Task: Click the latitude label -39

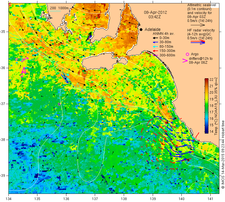Action: pos(3,176)
